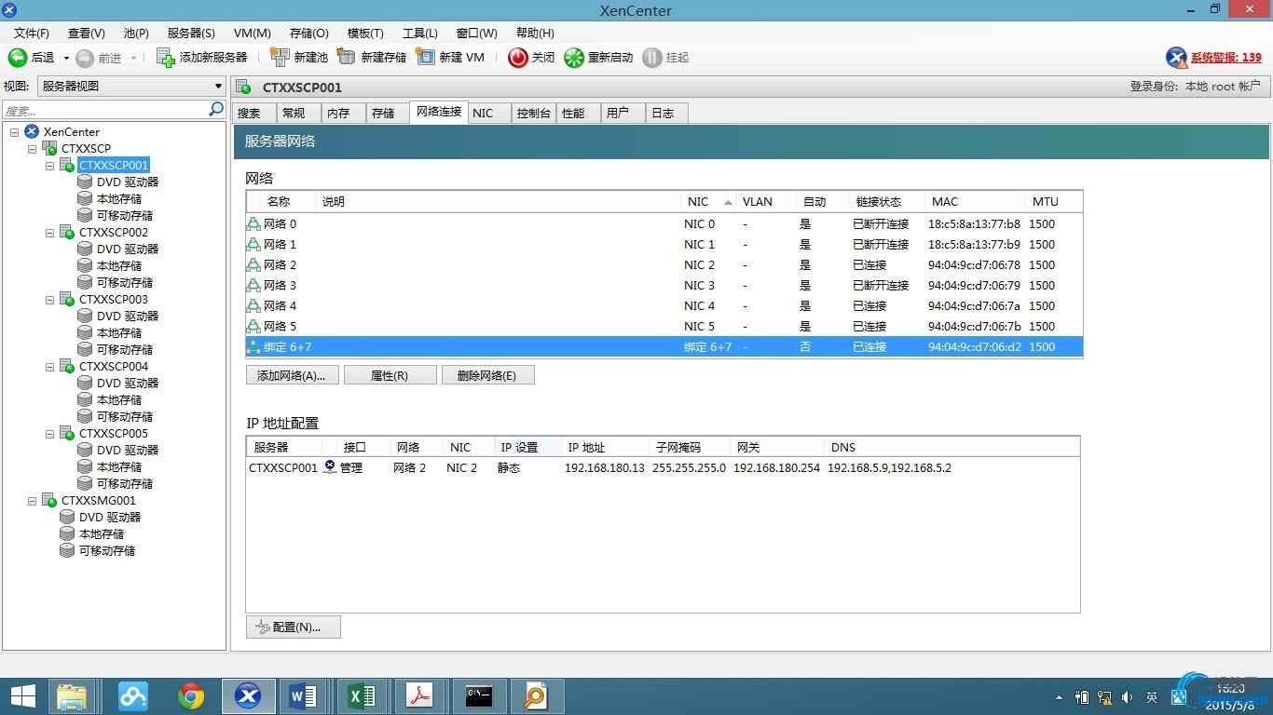Click the MAC column header
Viewport: 1273px width, 715px height.
tap(974, 202)
